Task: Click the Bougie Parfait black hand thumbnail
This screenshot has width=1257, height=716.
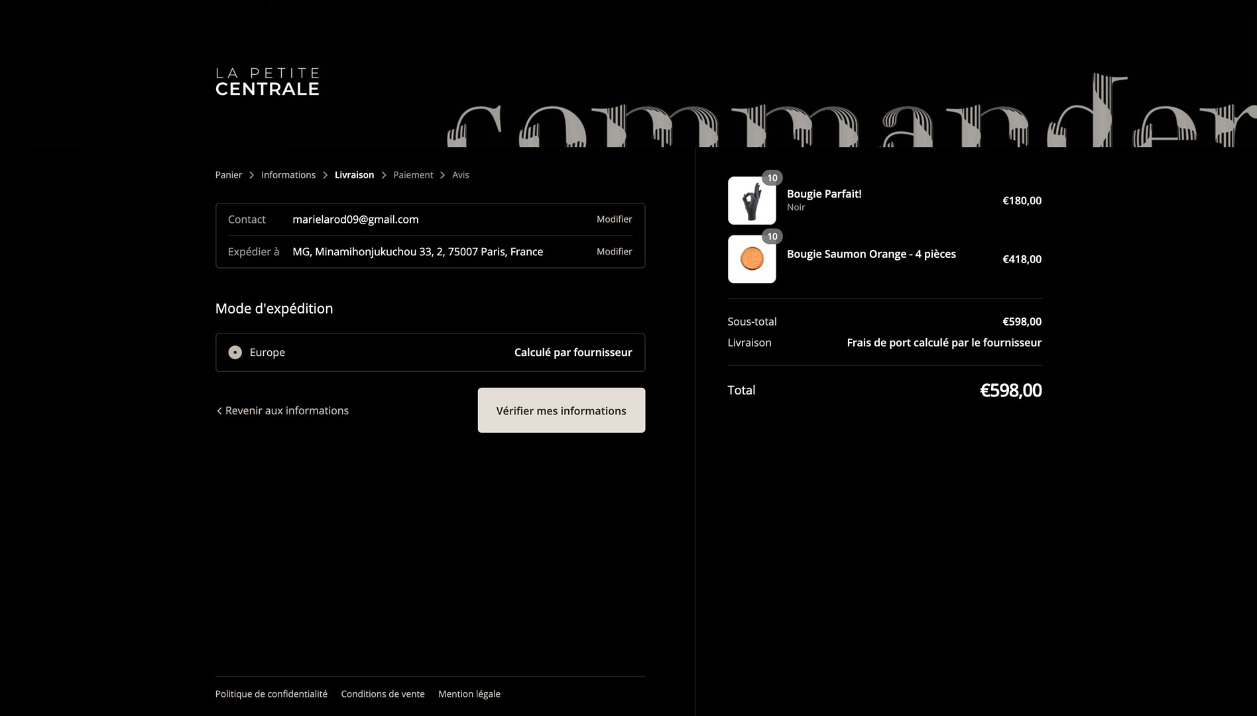Action: [751, 201]
